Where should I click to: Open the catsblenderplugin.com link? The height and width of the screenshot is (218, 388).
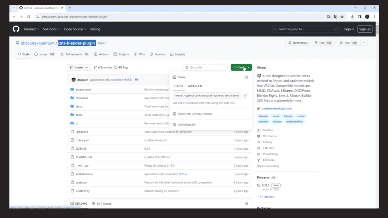276,108
